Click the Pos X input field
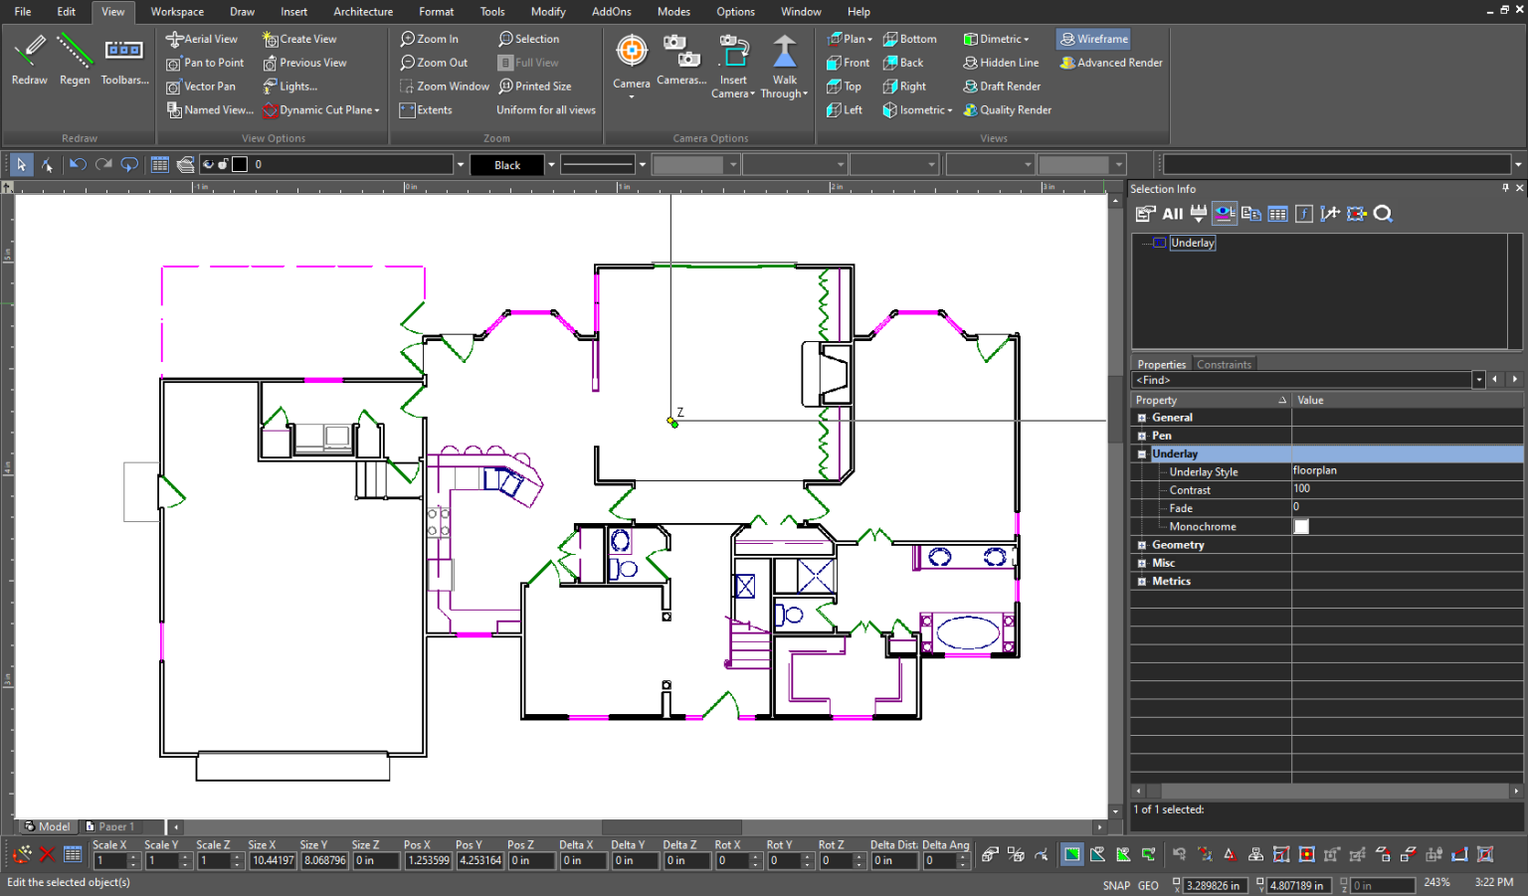 (x=428, y=860)
